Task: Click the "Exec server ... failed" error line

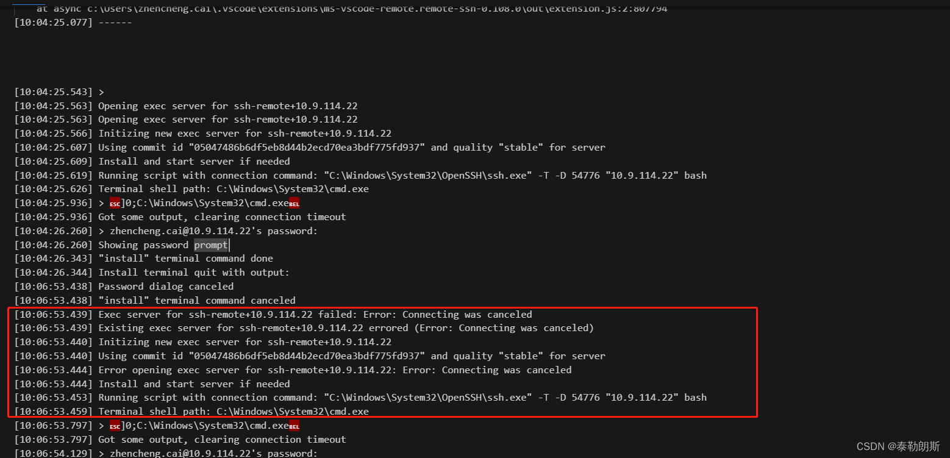Action: coord(315,315)
